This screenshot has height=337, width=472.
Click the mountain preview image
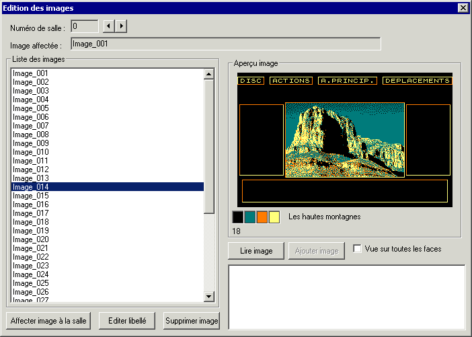[345, 140]
